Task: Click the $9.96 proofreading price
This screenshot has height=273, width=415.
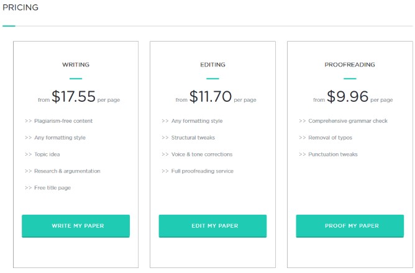Action: click(x=347, y=96)
